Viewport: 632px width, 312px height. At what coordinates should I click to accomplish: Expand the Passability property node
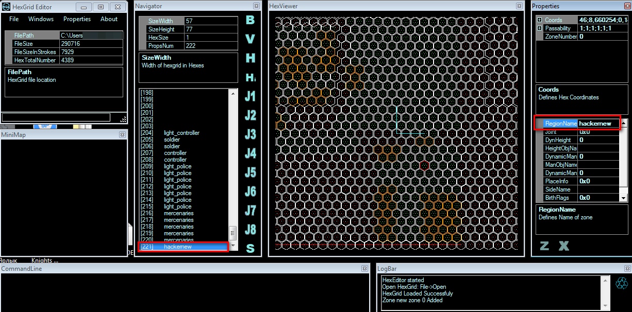540,28
